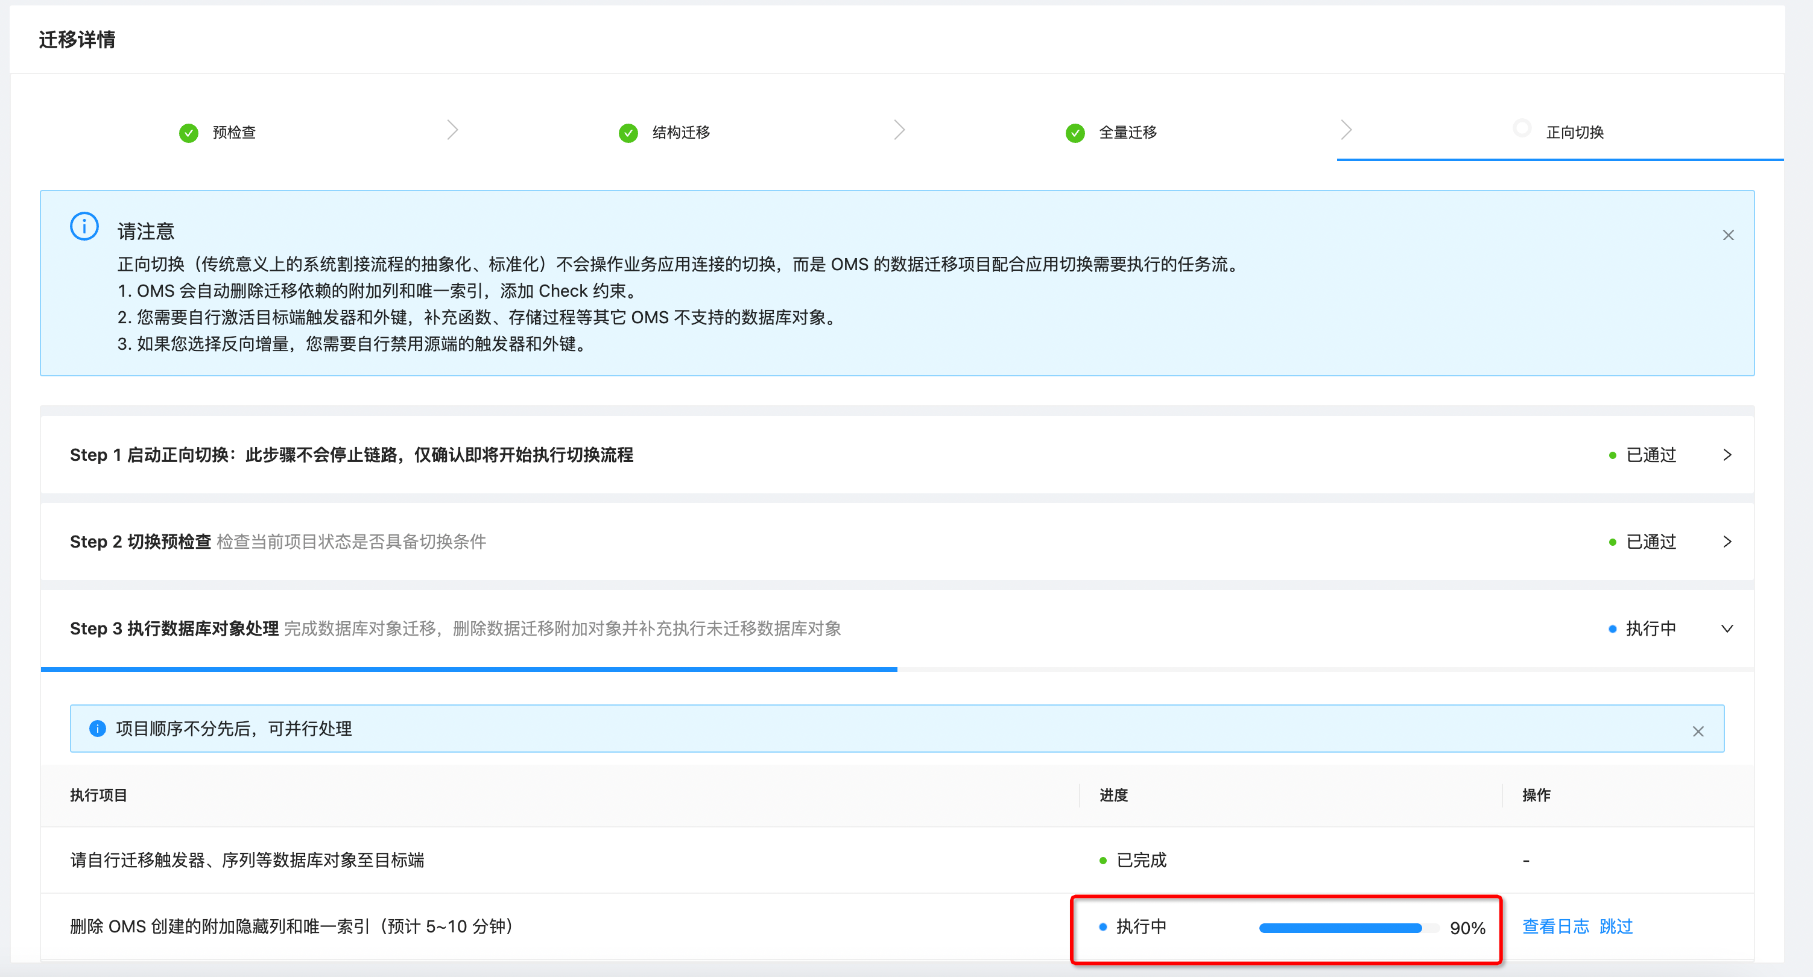1813x977 pixels.
Task: Click the info icon in the 请注意 banner
Action: click(84, 227)
